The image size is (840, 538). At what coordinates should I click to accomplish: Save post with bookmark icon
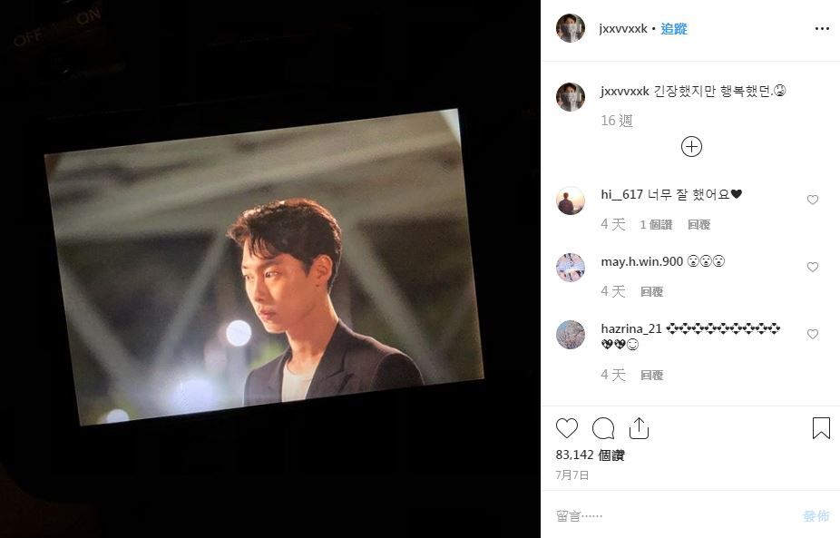pyautogui.click(x=821, y=428)
